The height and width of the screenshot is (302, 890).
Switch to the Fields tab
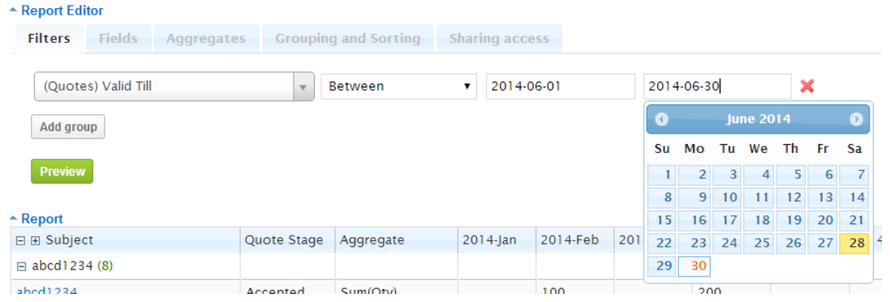(x=118, y=39)
